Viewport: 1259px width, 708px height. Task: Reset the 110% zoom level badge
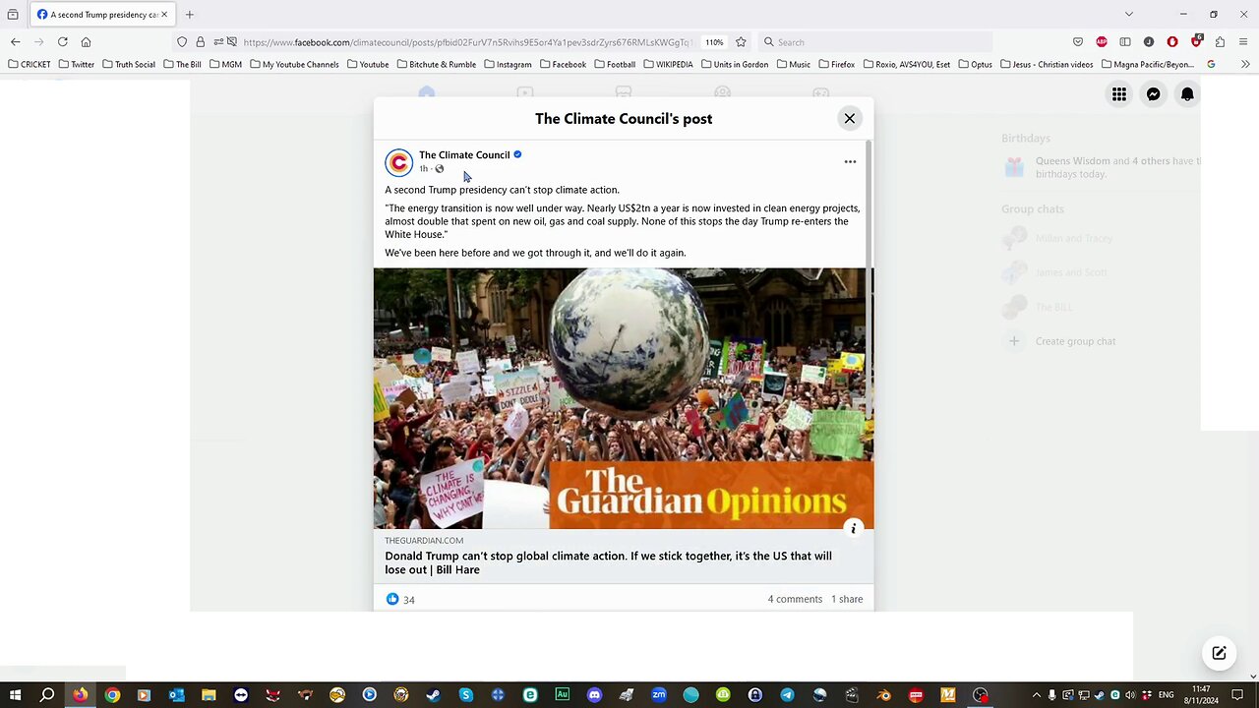point(714,42)
